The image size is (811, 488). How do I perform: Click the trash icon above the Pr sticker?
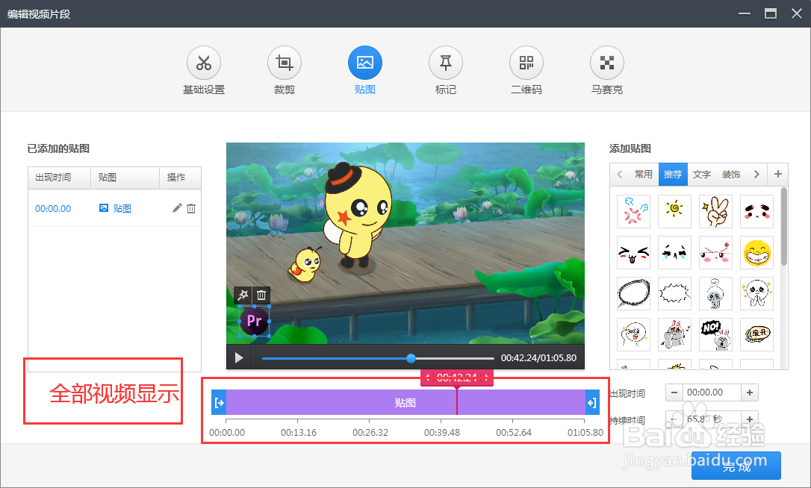[261, 295]
